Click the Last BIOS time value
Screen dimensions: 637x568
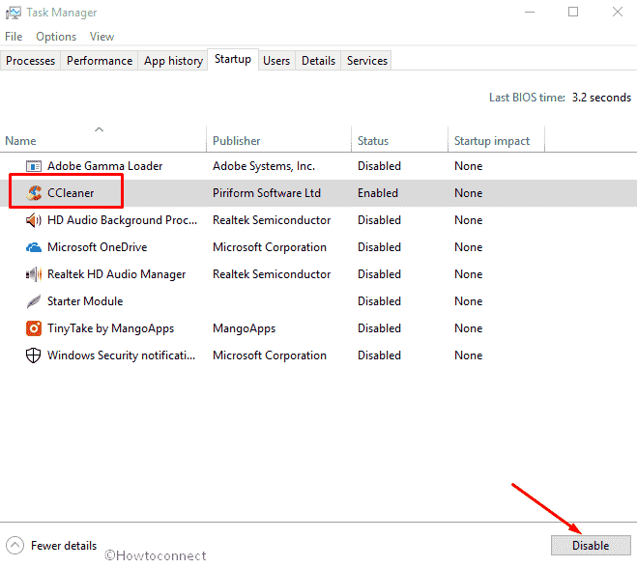tap(601, 98)
